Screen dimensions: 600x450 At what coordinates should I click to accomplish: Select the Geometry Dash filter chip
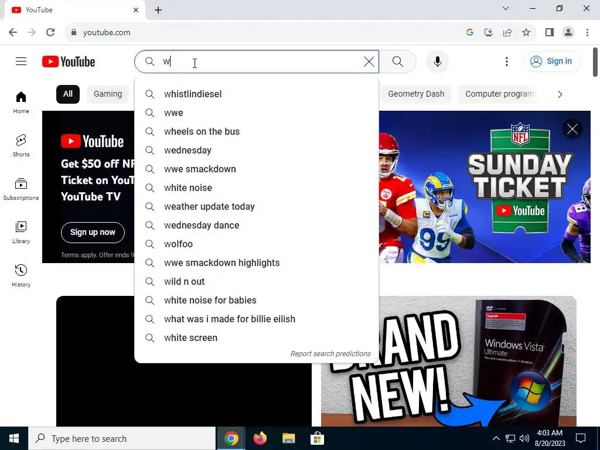click(x=416, y=94)
